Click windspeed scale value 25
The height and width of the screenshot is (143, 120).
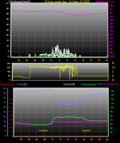(7, 30)
